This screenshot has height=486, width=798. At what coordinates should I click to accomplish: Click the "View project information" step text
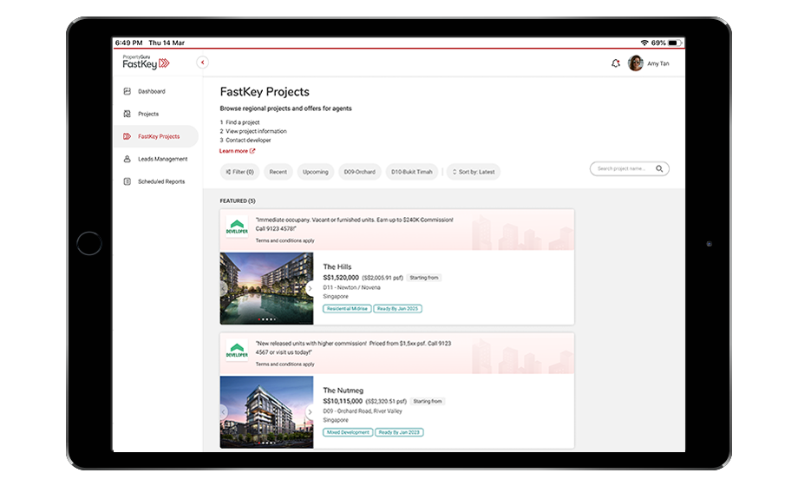coord(256,131)
